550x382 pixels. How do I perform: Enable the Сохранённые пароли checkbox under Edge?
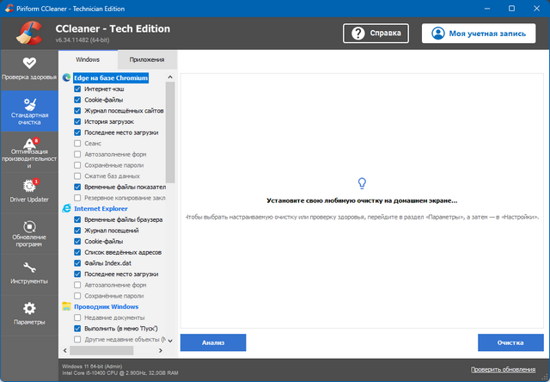78,164
